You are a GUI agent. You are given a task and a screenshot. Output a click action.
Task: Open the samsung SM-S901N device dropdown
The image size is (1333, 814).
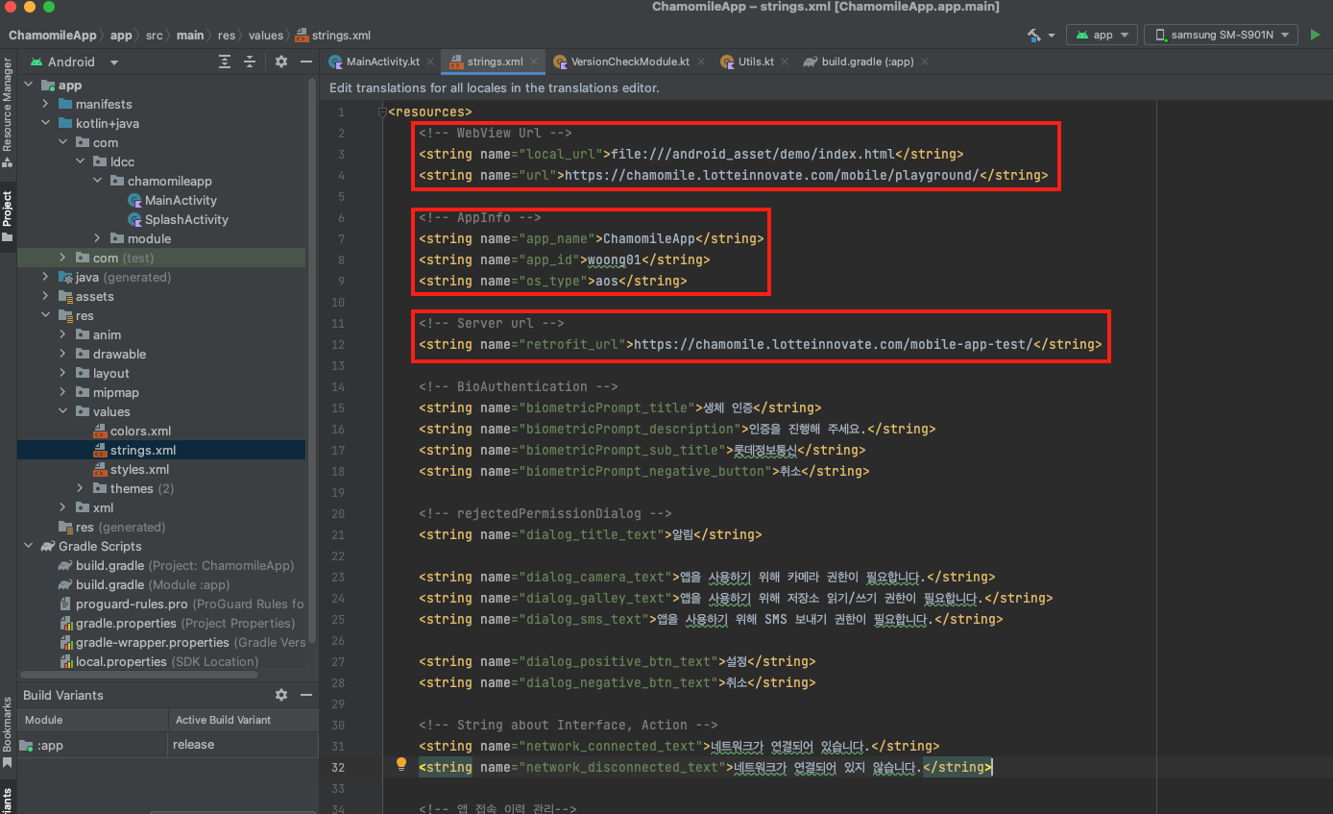pyautogui.click(x=1220, y=35)
